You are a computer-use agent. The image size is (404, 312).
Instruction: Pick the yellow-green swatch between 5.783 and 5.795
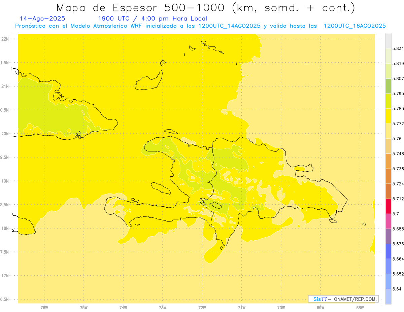click(x=388, y=101)
